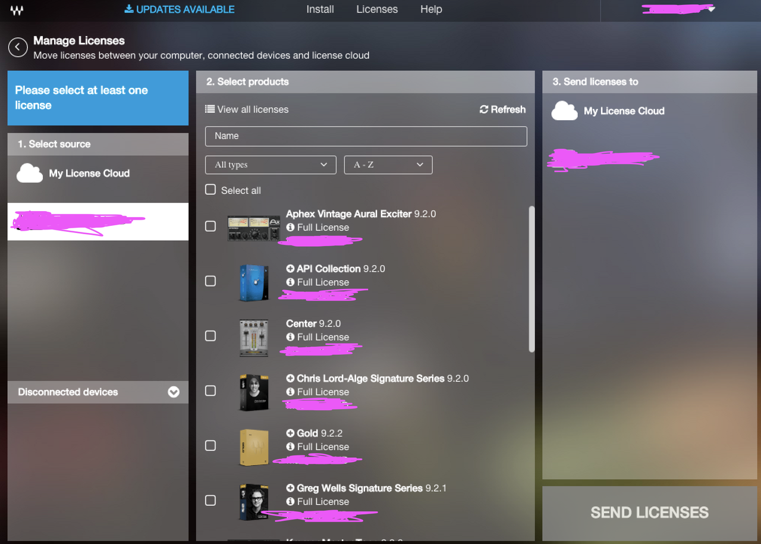Check the Chris Lord-Alge Signature Series box
Viewport: 761px width, 544px height.
tap(210, 391)
